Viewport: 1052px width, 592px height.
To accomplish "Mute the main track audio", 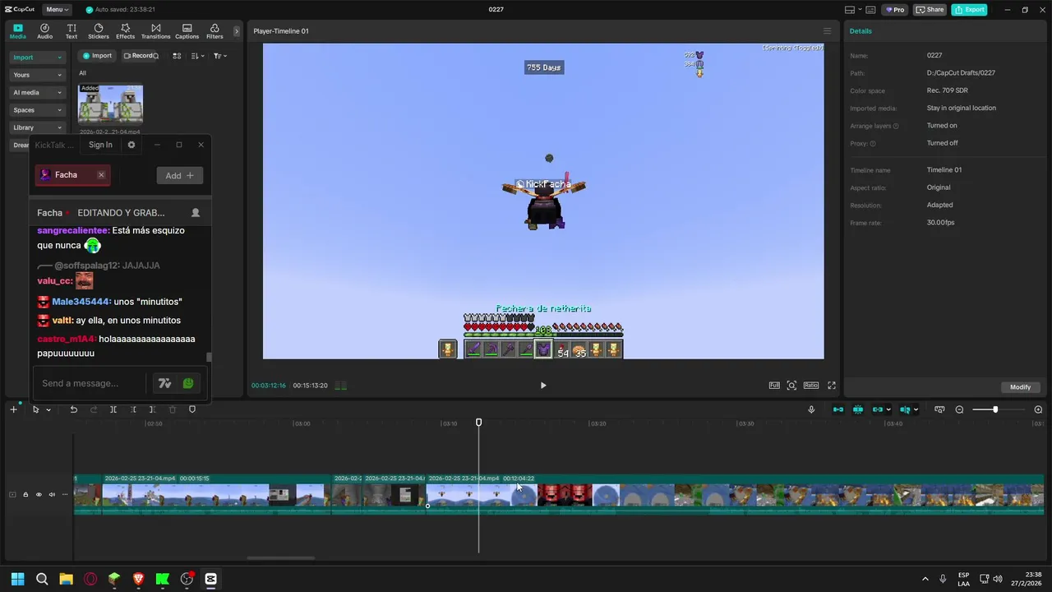I will [52, 494].
